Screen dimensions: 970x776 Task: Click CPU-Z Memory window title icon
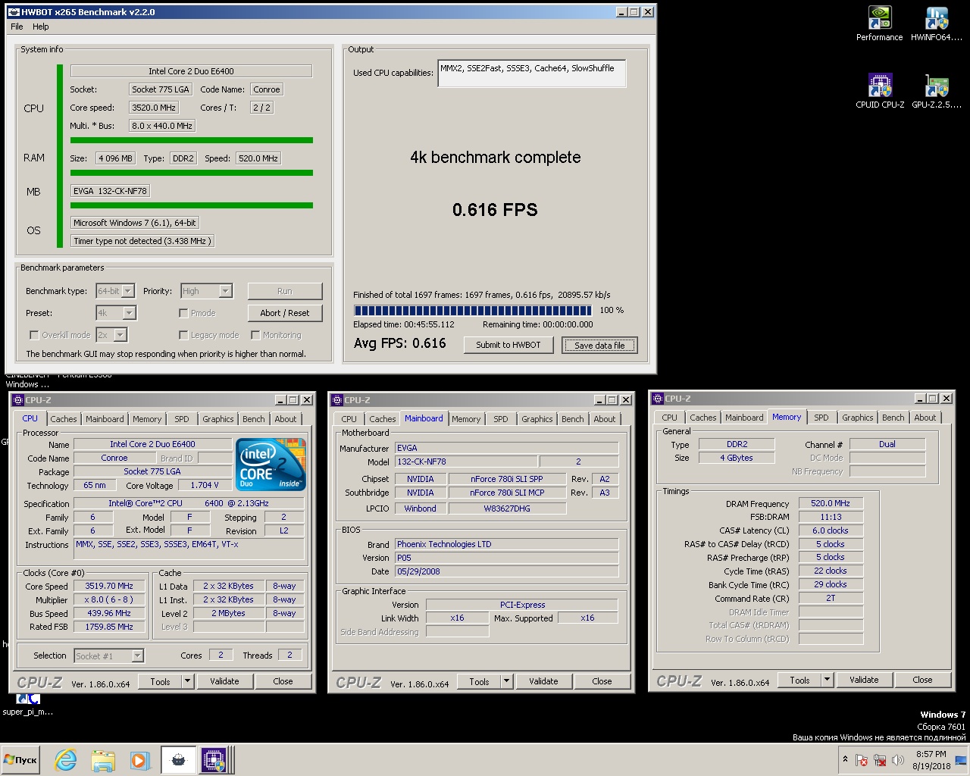[658, 398]
